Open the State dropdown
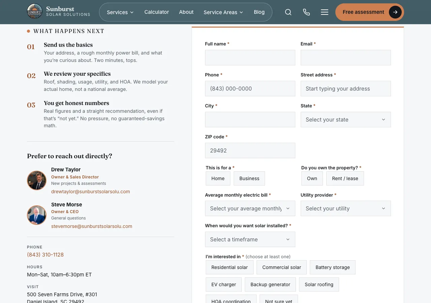Image resolution: width=431 pixels, height=303 pixels. [346, 120]
